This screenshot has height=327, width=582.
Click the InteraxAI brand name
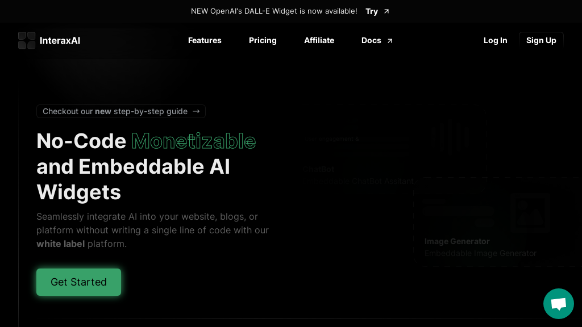coord(60,40)
